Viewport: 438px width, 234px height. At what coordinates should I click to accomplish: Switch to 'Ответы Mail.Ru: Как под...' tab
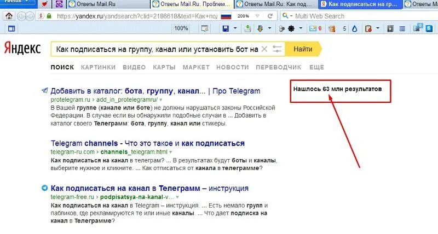[276, 4]
